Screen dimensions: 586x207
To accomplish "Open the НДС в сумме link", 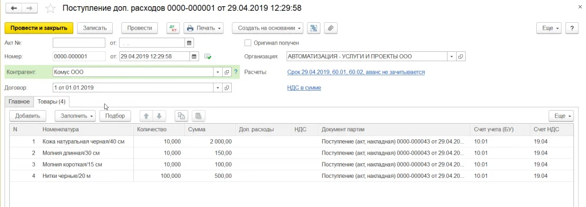I will 304,88.
